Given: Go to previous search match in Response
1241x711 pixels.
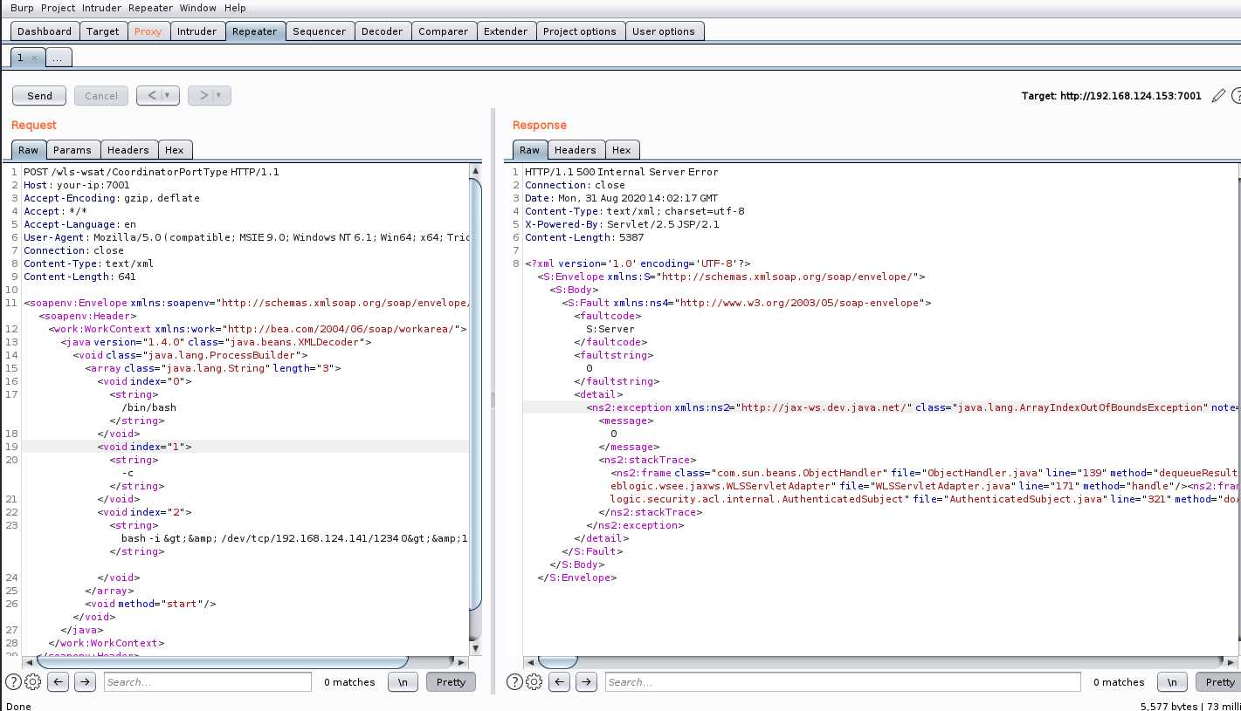Looking at the screenshot, I should (560, 682).
